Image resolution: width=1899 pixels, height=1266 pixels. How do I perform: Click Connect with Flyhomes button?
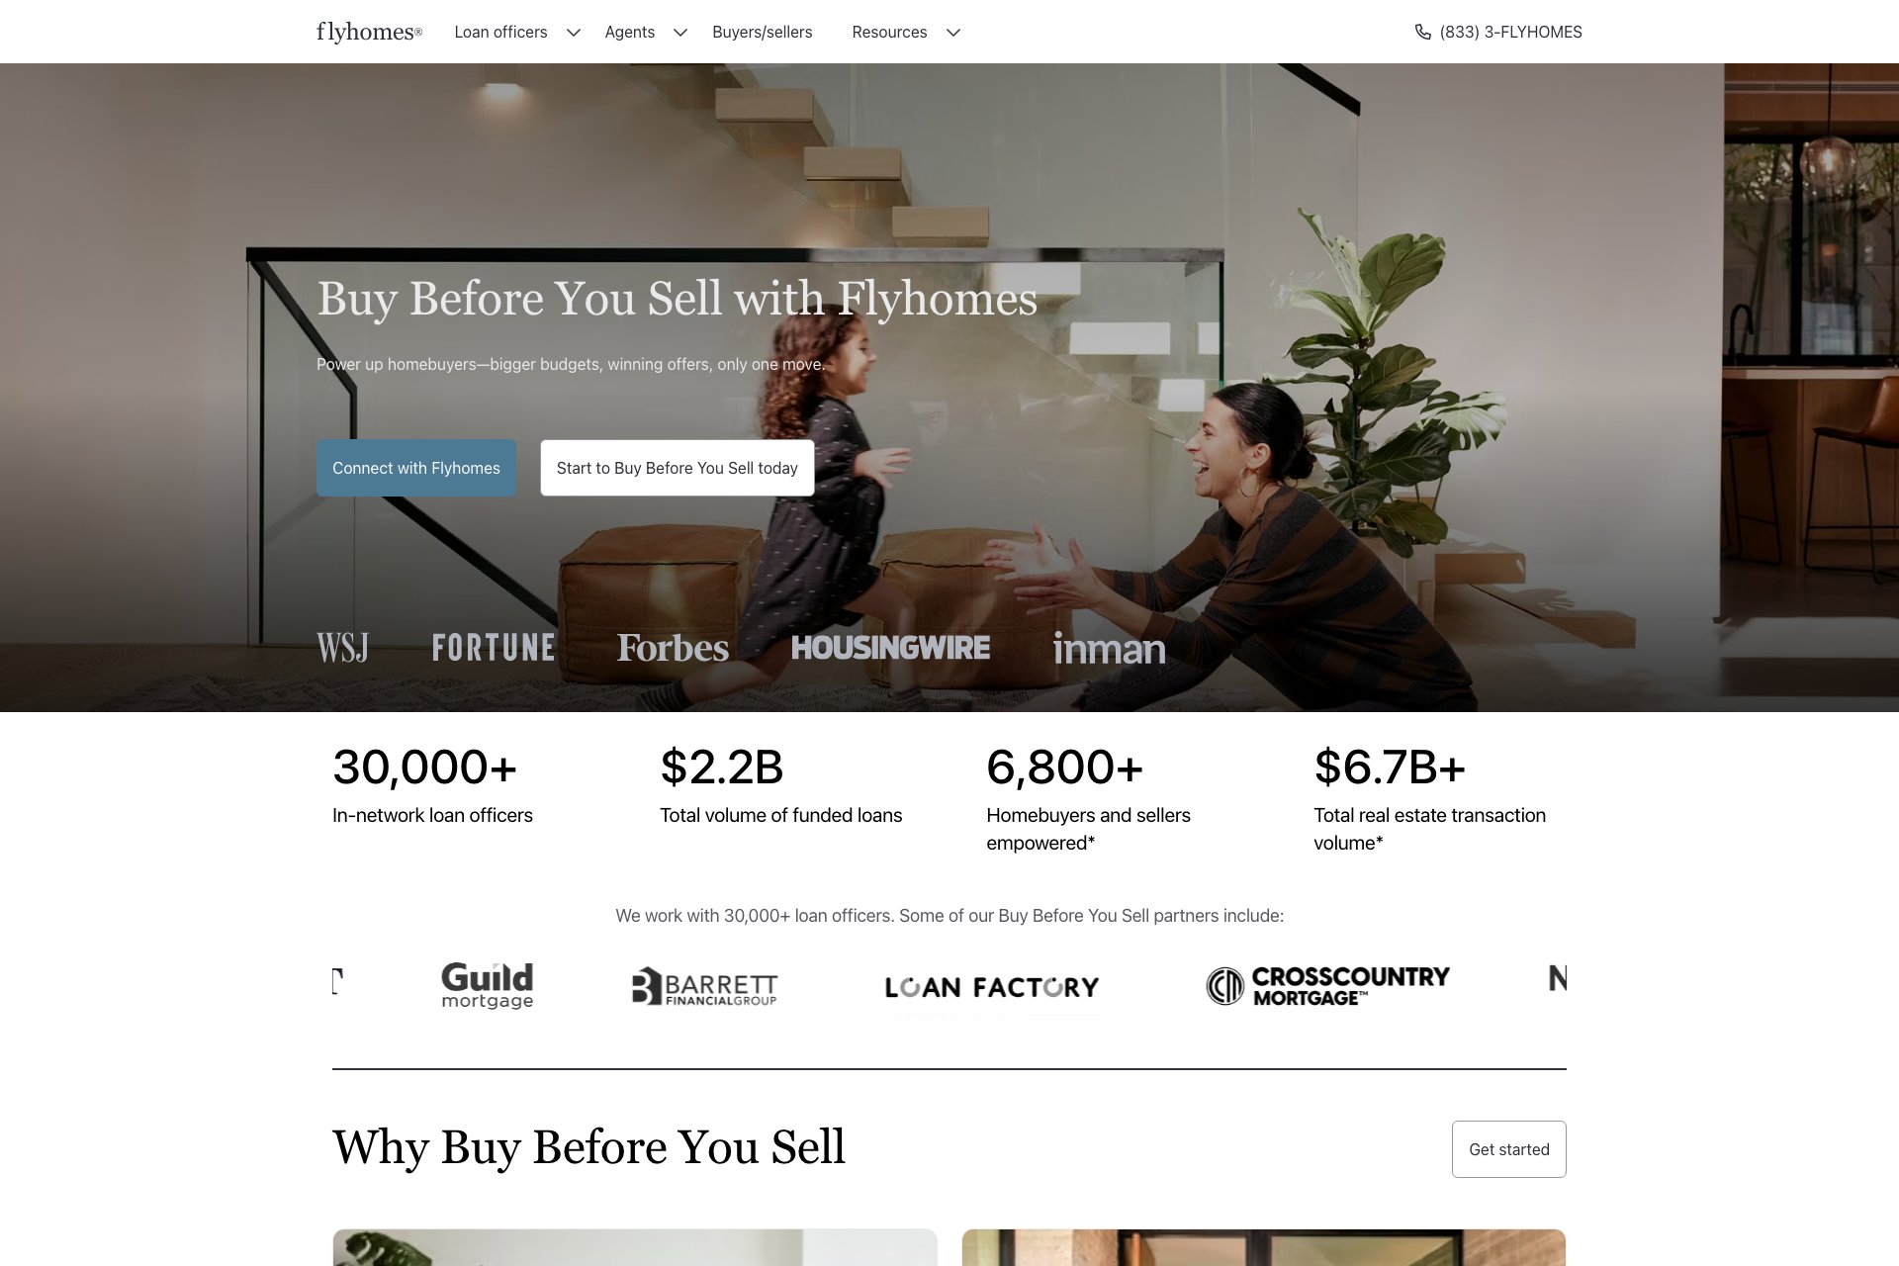[416, 468]
